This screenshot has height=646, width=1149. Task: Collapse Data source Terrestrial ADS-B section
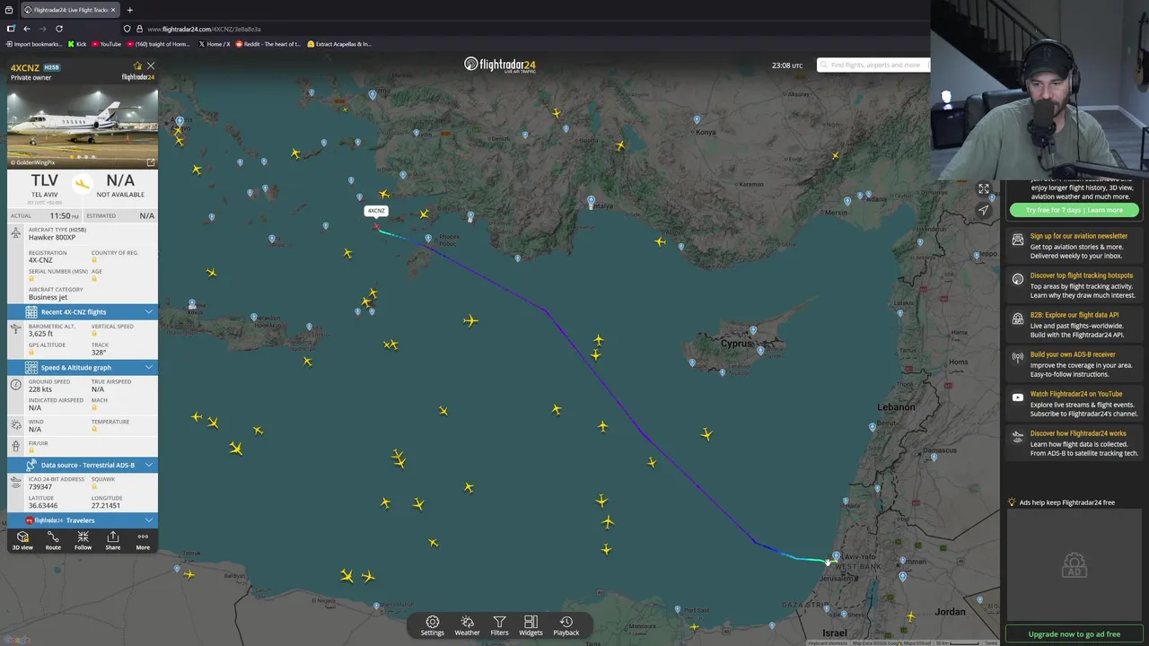(x=83, y=465)
